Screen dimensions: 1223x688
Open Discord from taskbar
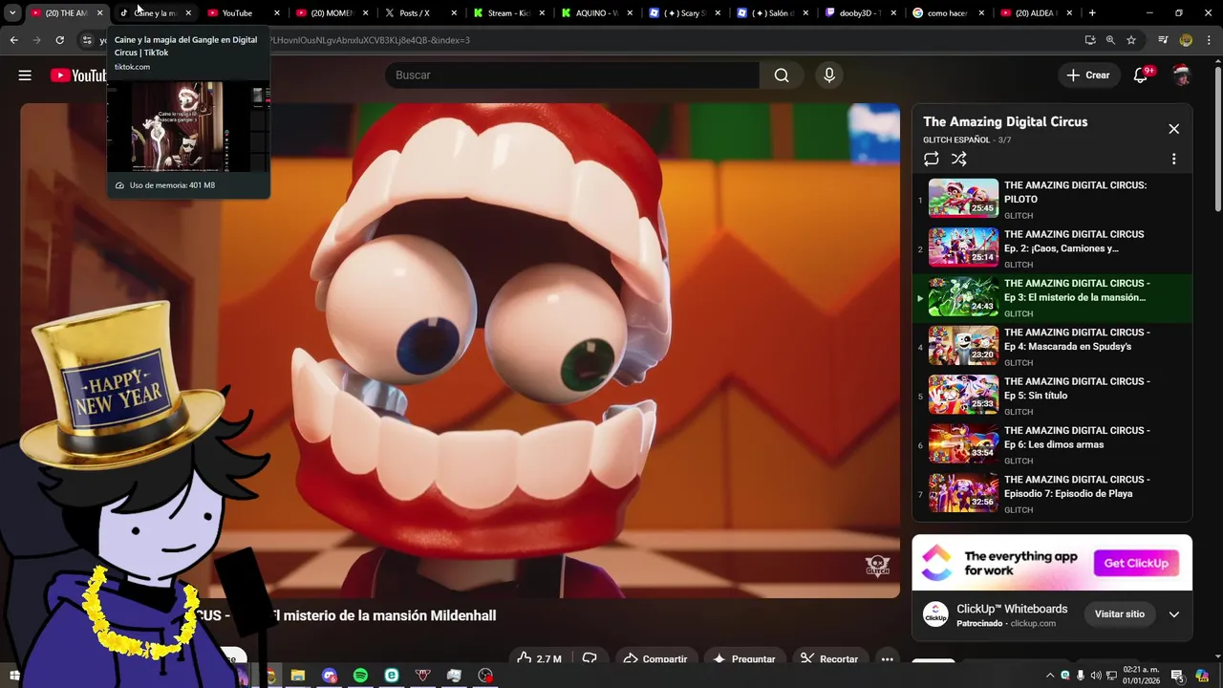(330, 676)
